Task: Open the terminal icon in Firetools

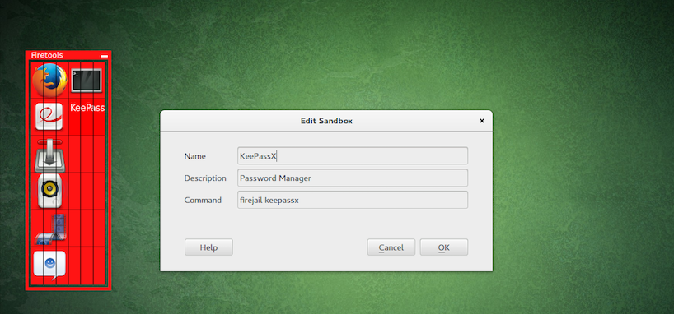Action: (x=87, y=81)
